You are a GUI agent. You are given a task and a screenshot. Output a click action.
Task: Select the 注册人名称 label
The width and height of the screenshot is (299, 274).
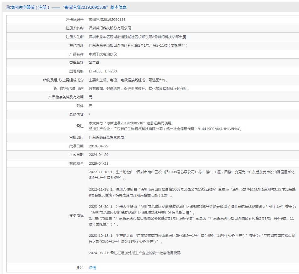tap(74, 28)
